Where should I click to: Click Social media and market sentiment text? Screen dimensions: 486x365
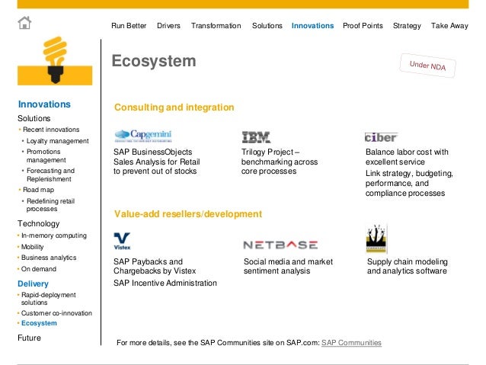click(x=288, y=267)
